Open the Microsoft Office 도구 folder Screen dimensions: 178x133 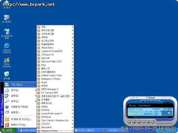pos(55,61)
